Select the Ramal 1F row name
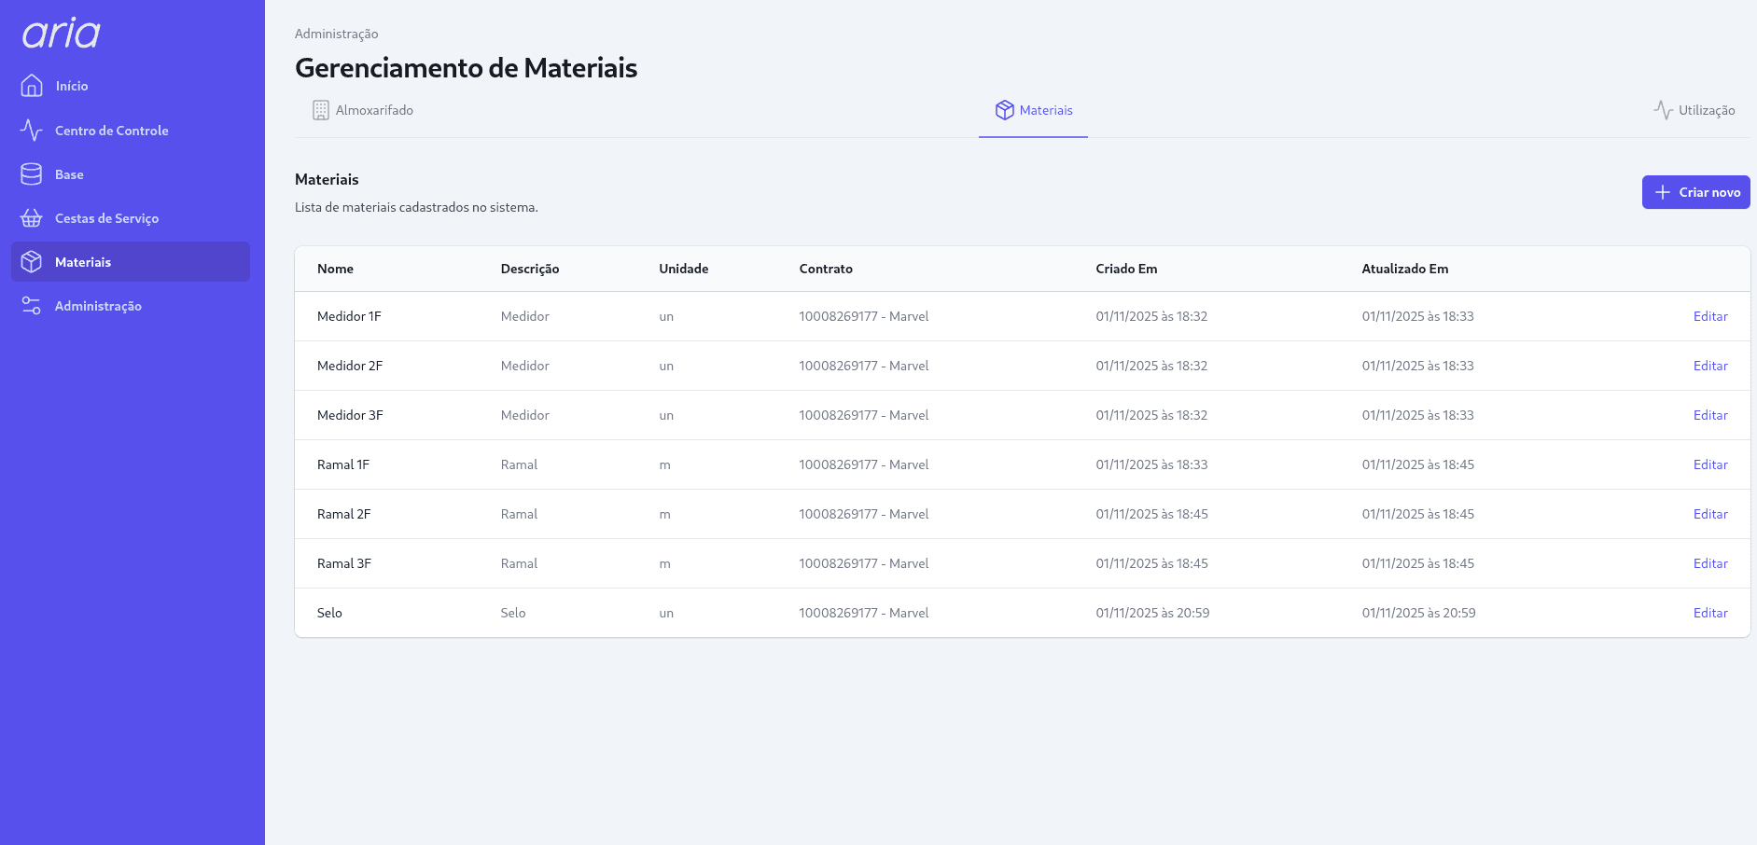1757x845 pixels. tap(343, 464)
